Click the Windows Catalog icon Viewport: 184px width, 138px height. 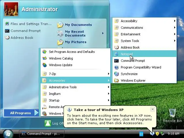[x=45, y=58]
